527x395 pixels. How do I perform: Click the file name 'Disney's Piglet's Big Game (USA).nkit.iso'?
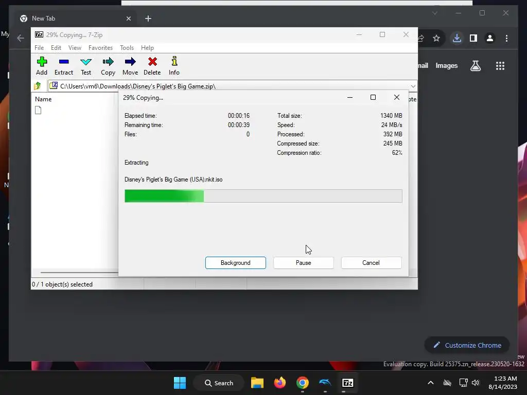[x=173, y=179]
